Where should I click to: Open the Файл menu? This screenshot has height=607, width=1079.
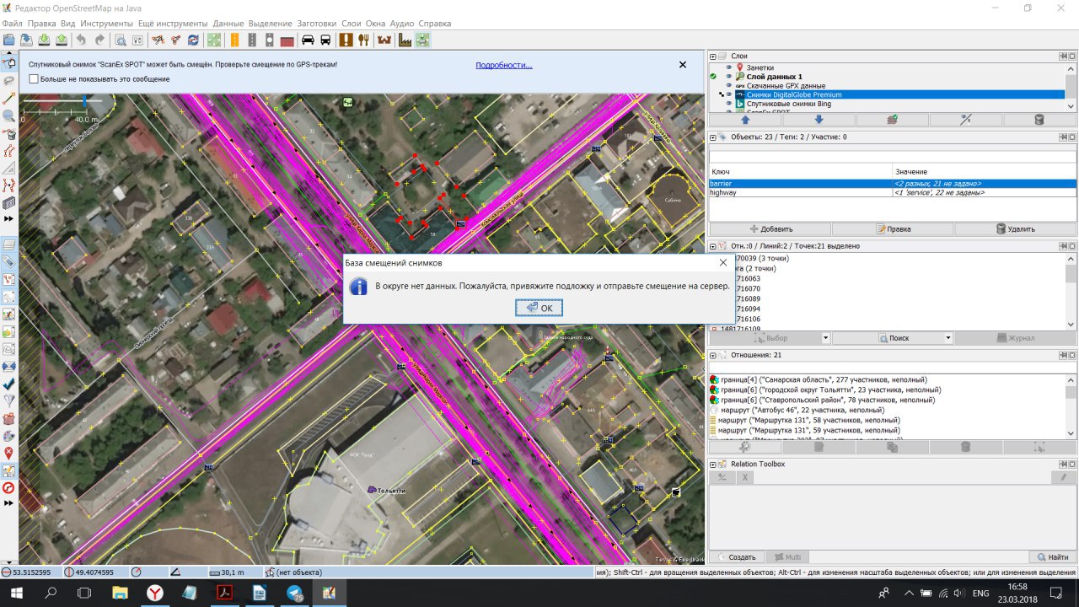pyautogui.click(x=12, y=24)
